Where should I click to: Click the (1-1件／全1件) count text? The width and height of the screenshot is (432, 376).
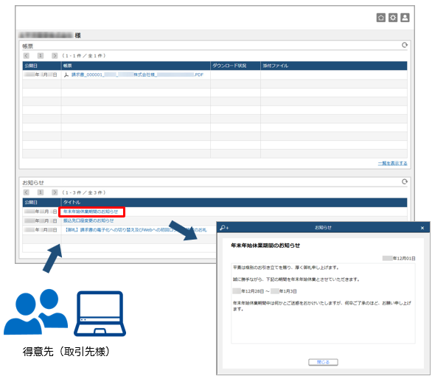pyautogui.click(x=84, y=55)
